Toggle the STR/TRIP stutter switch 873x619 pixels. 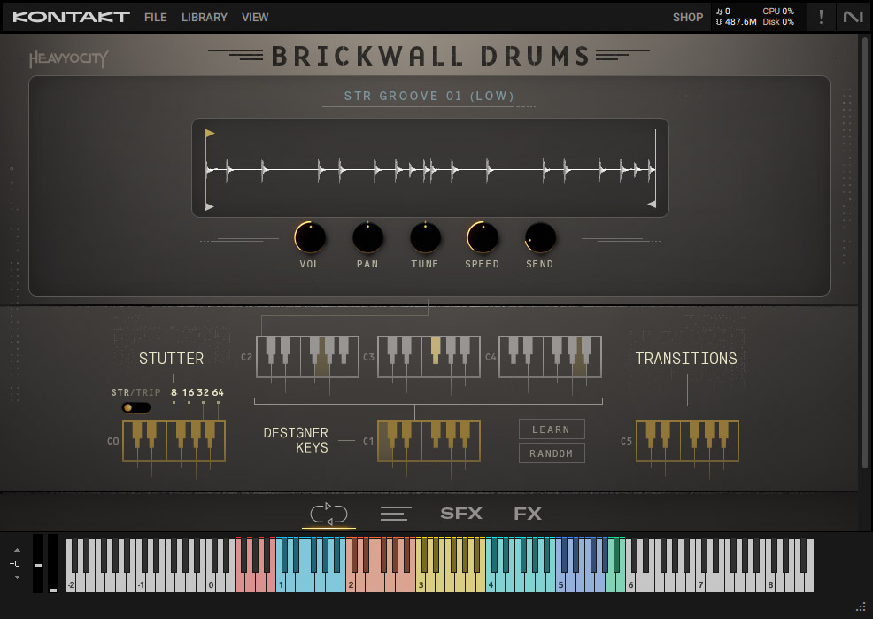tap(135, 407)
